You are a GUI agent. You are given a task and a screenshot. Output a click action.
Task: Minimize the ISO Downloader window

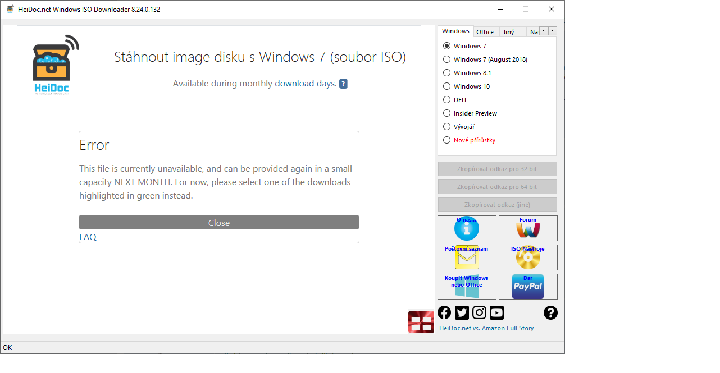click(x=500, y=9)
